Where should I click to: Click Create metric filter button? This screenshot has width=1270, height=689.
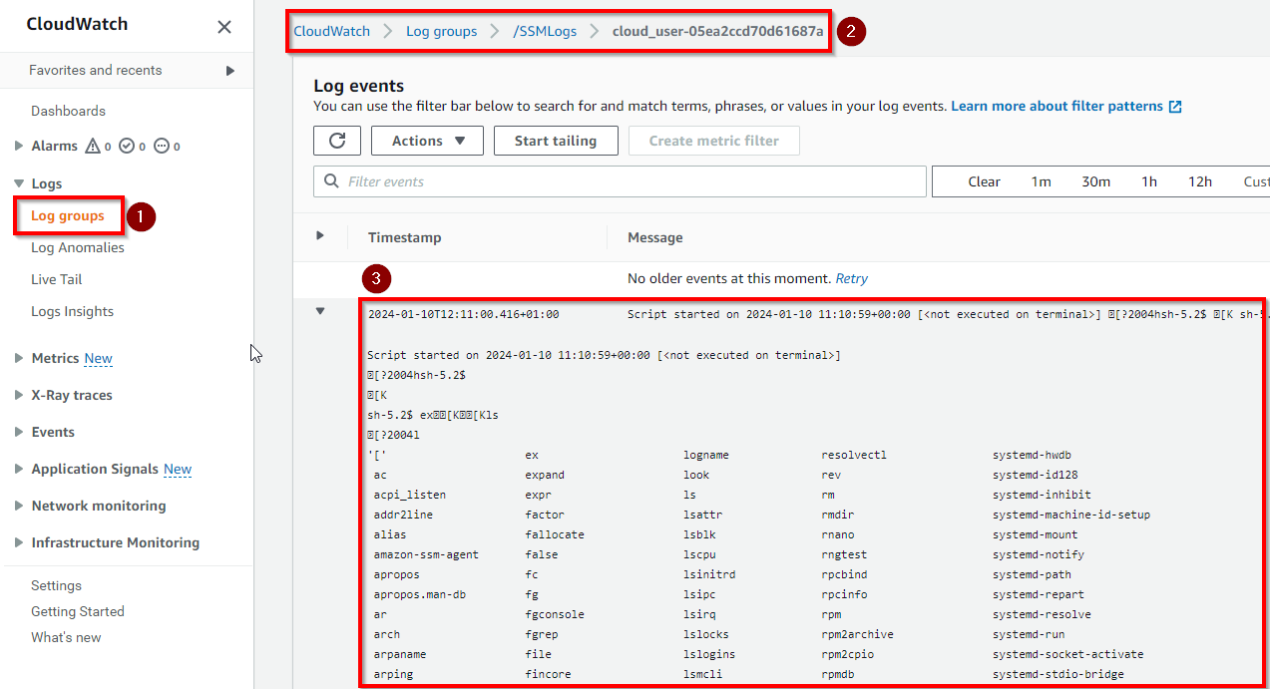(714, 141)
